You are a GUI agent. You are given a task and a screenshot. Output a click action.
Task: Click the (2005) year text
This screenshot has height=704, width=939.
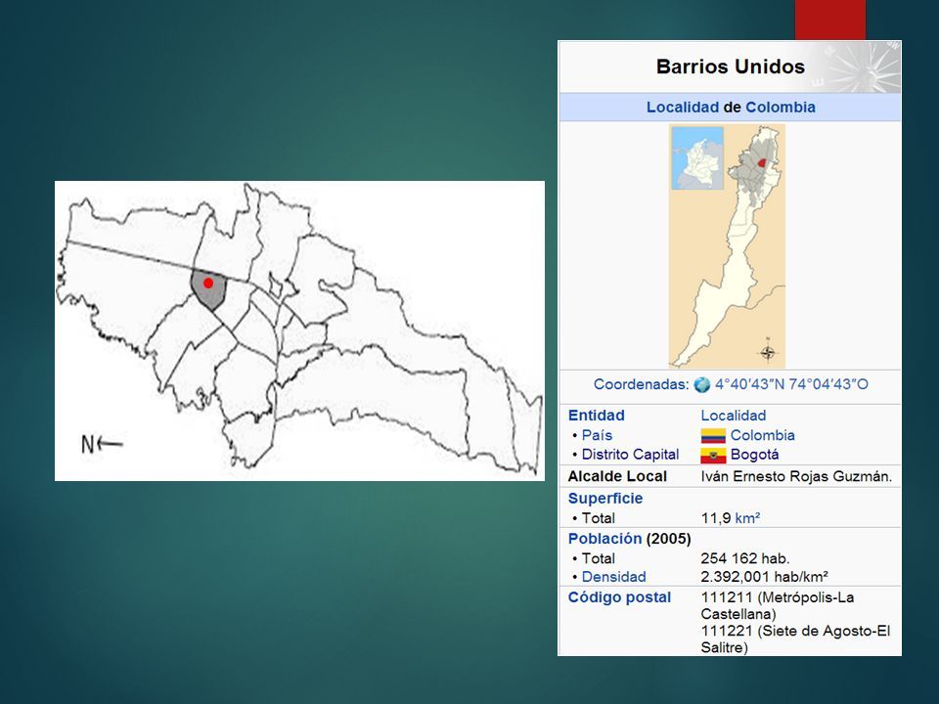[x=668, y=539]
